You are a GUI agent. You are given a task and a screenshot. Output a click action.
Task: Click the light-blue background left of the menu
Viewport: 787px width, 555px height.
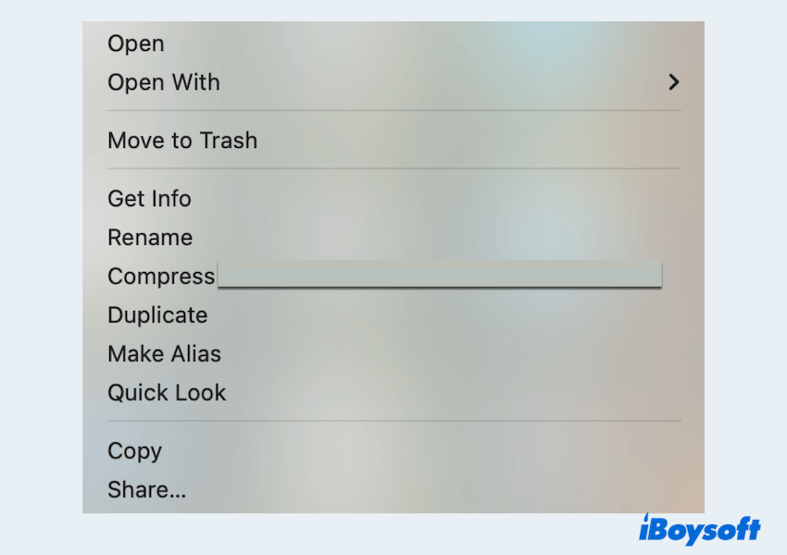pos(42,277)
